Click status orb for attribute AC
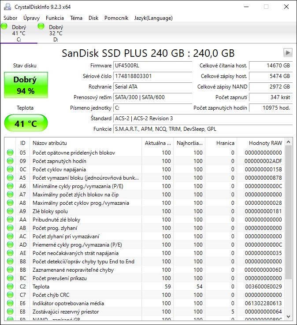 tap(10, 236)
